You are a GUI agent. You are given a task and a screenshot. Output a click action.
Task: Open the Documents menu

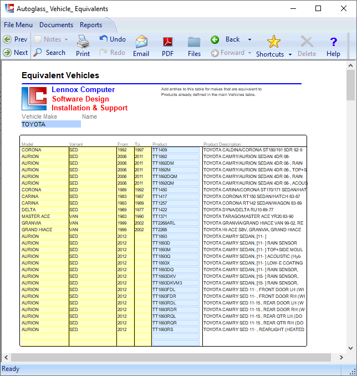(x=57, y=25)
